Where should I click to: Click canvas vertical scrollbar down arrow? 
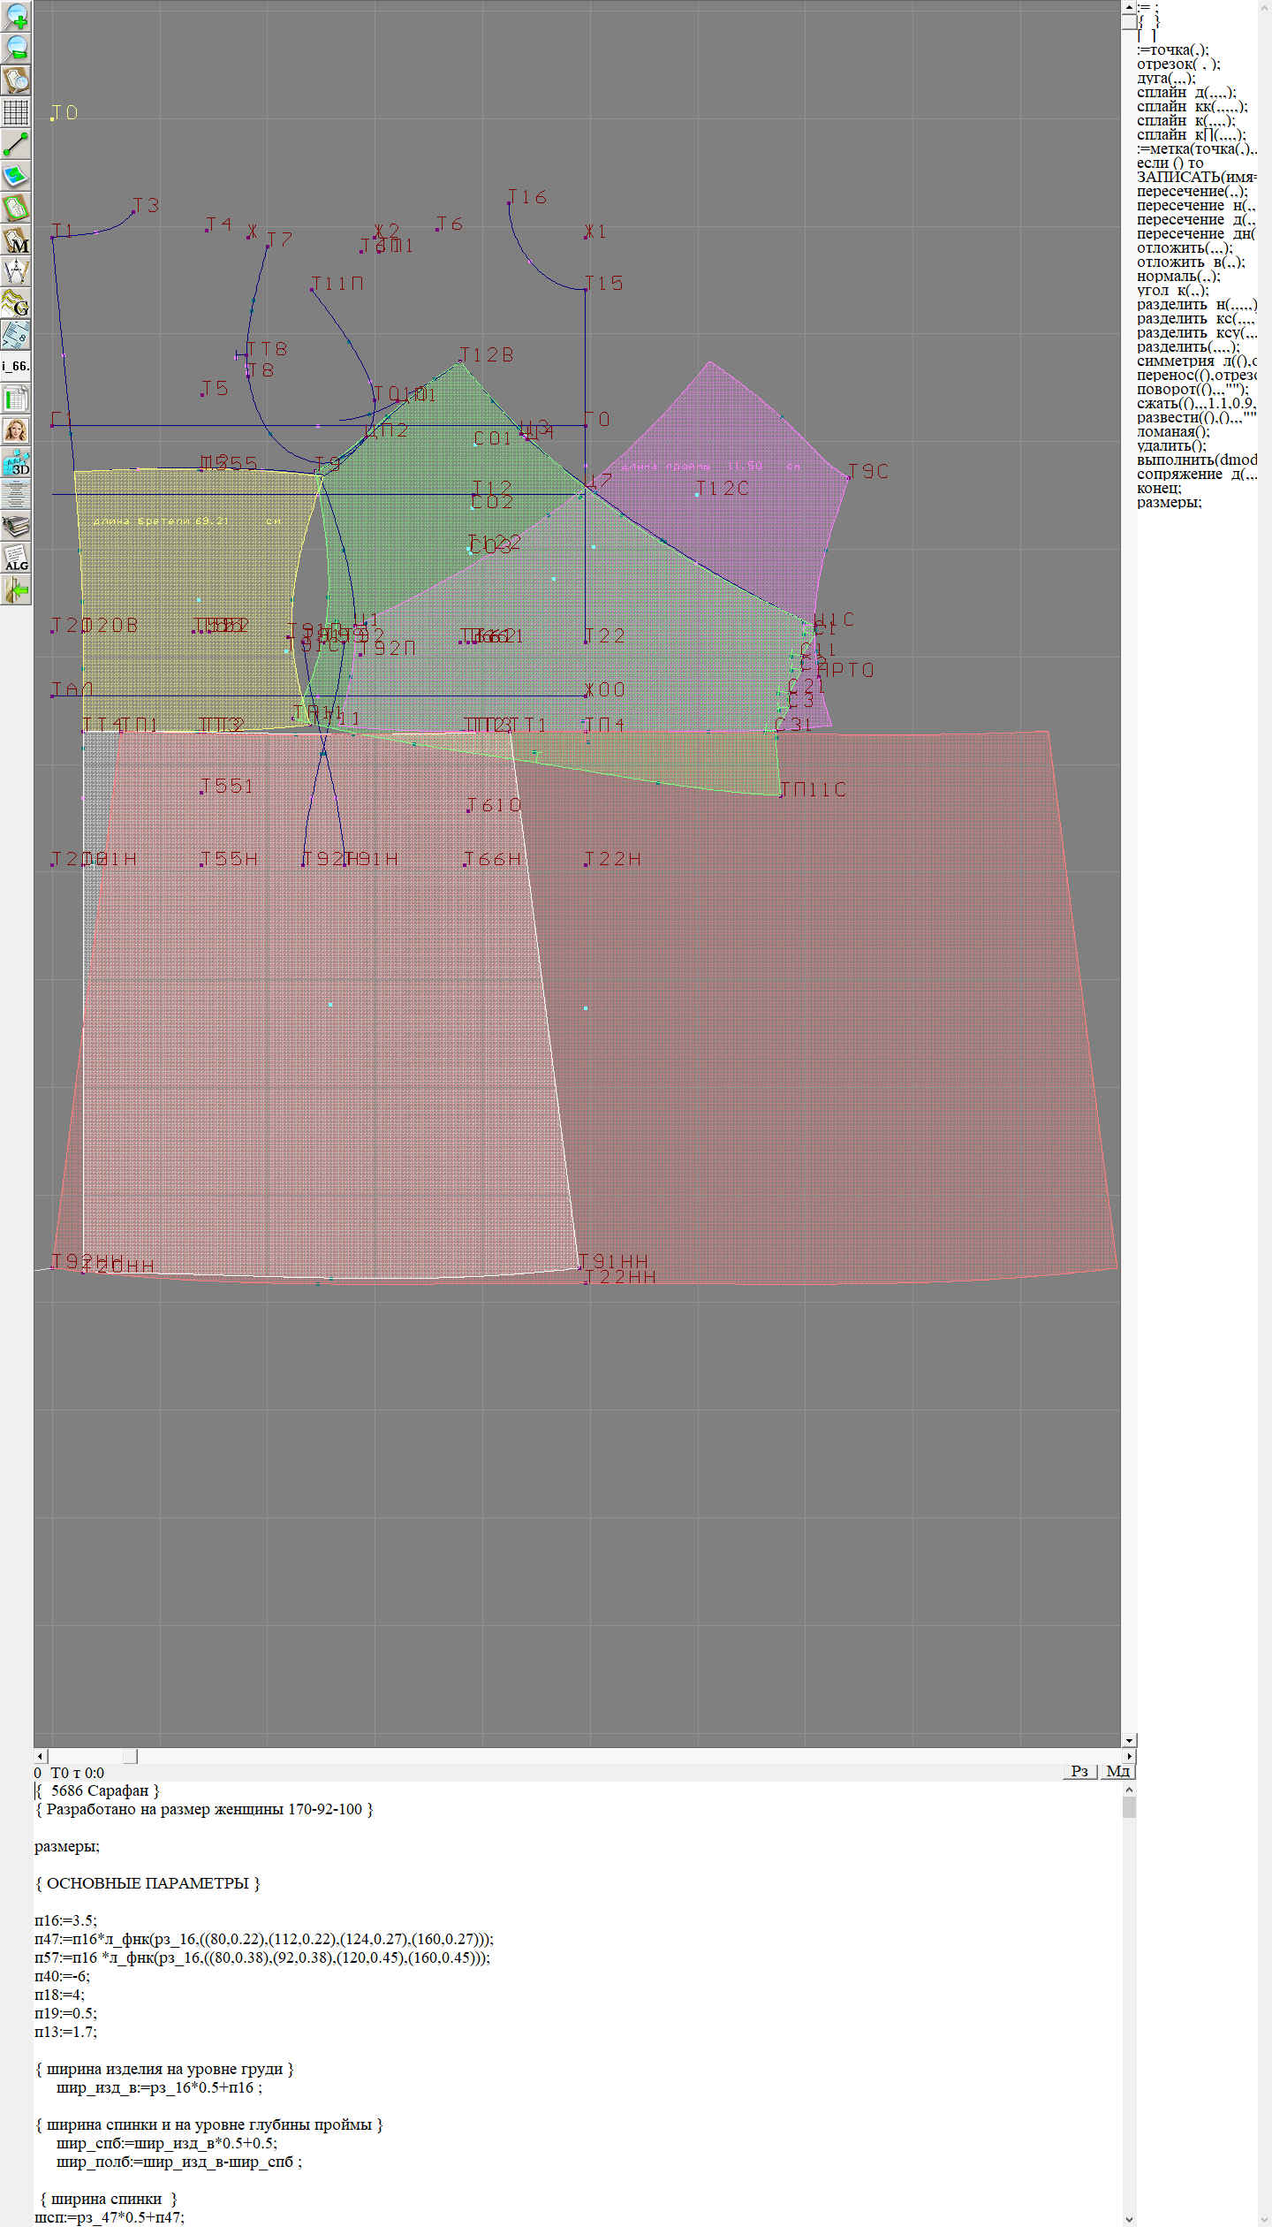1129,1072
